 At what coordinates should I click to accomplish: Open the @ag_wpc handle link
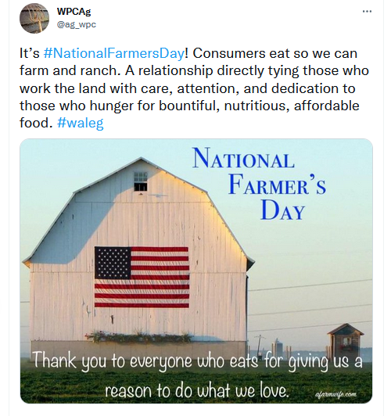click(77, 24)
